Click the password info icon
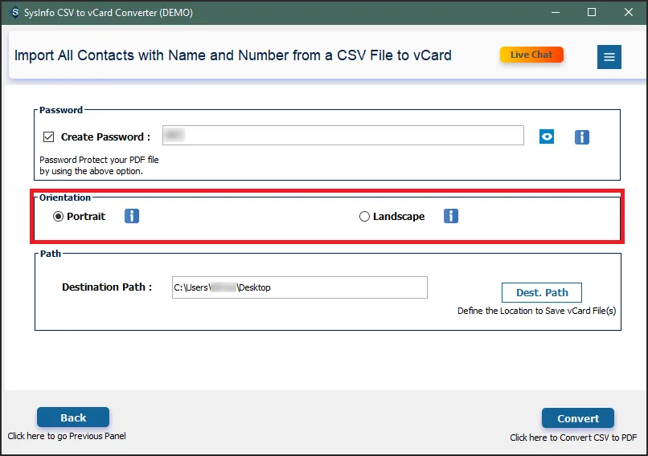 [x=582, y=136]
